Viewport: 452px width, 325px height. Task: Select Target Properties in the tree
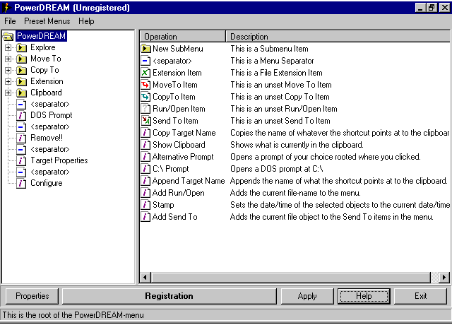coord(59,160)
